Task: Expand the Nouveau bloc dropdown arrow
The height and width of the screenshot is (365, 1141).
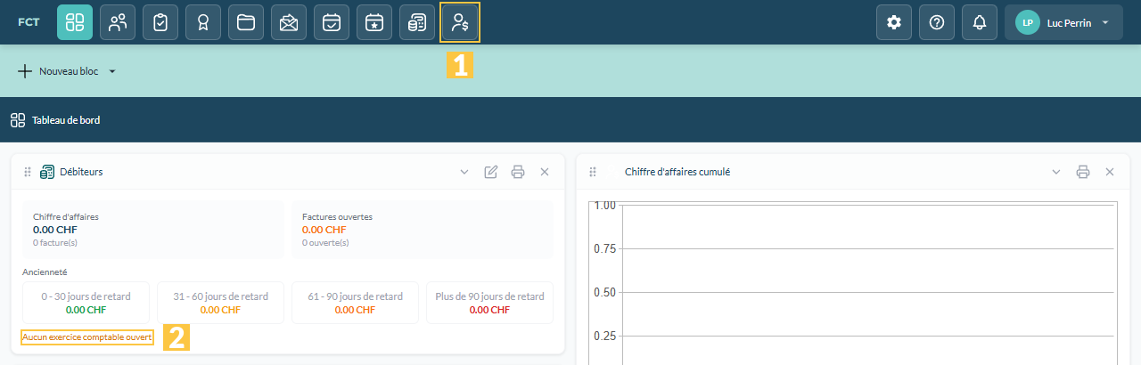Action: pos(112,71)
